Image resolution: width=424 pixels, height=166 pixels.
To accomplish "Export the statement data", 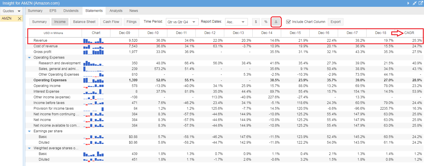I will [336, 22].
